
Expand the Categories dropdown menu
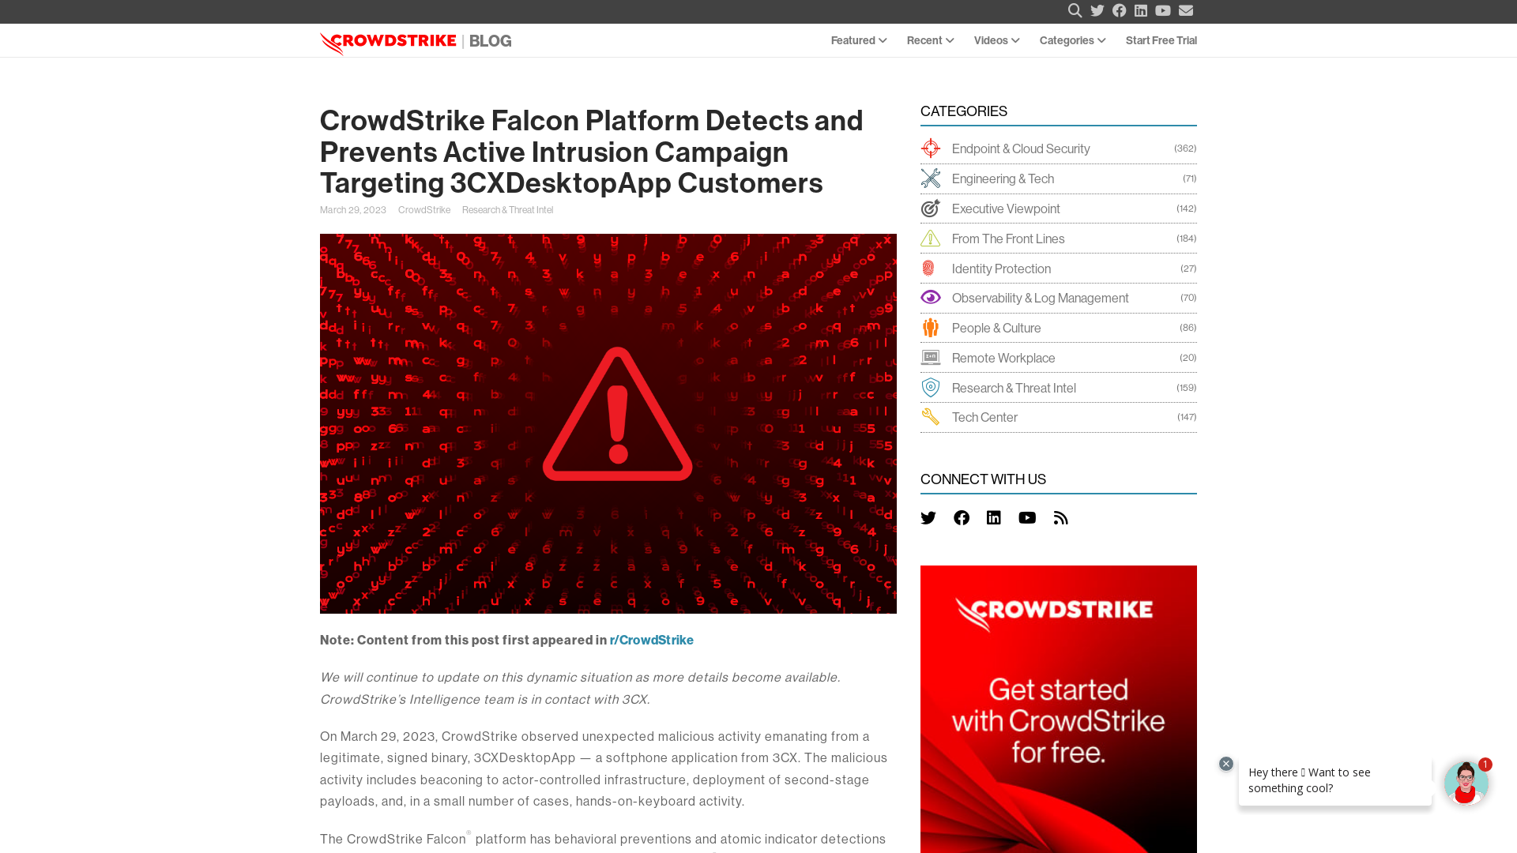pos(1072,39)
